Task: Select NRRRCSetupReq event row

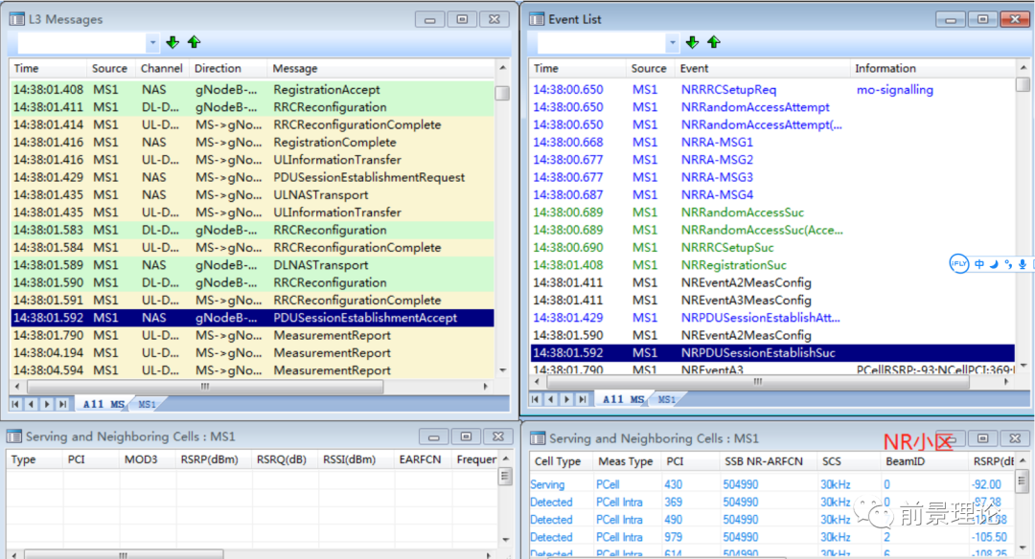Action: (x=772, y=90)
